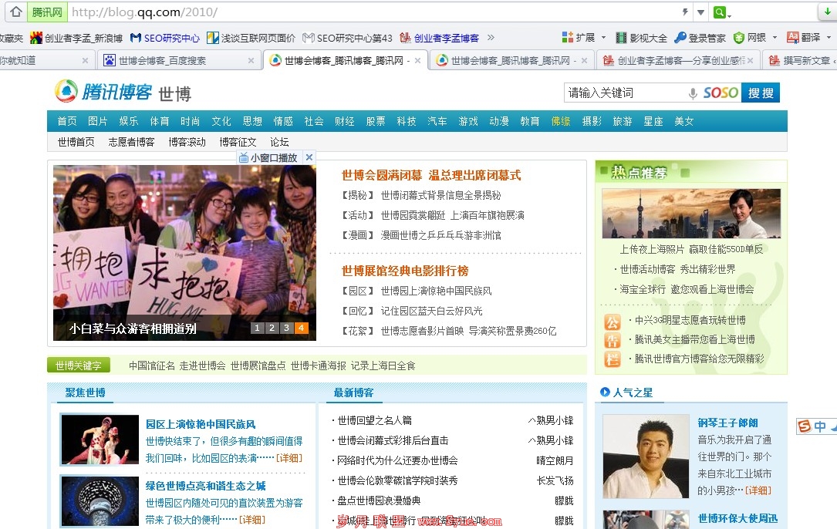Click the green download arrow icon
Screen dimensions: 837x529
pos(828,12)
